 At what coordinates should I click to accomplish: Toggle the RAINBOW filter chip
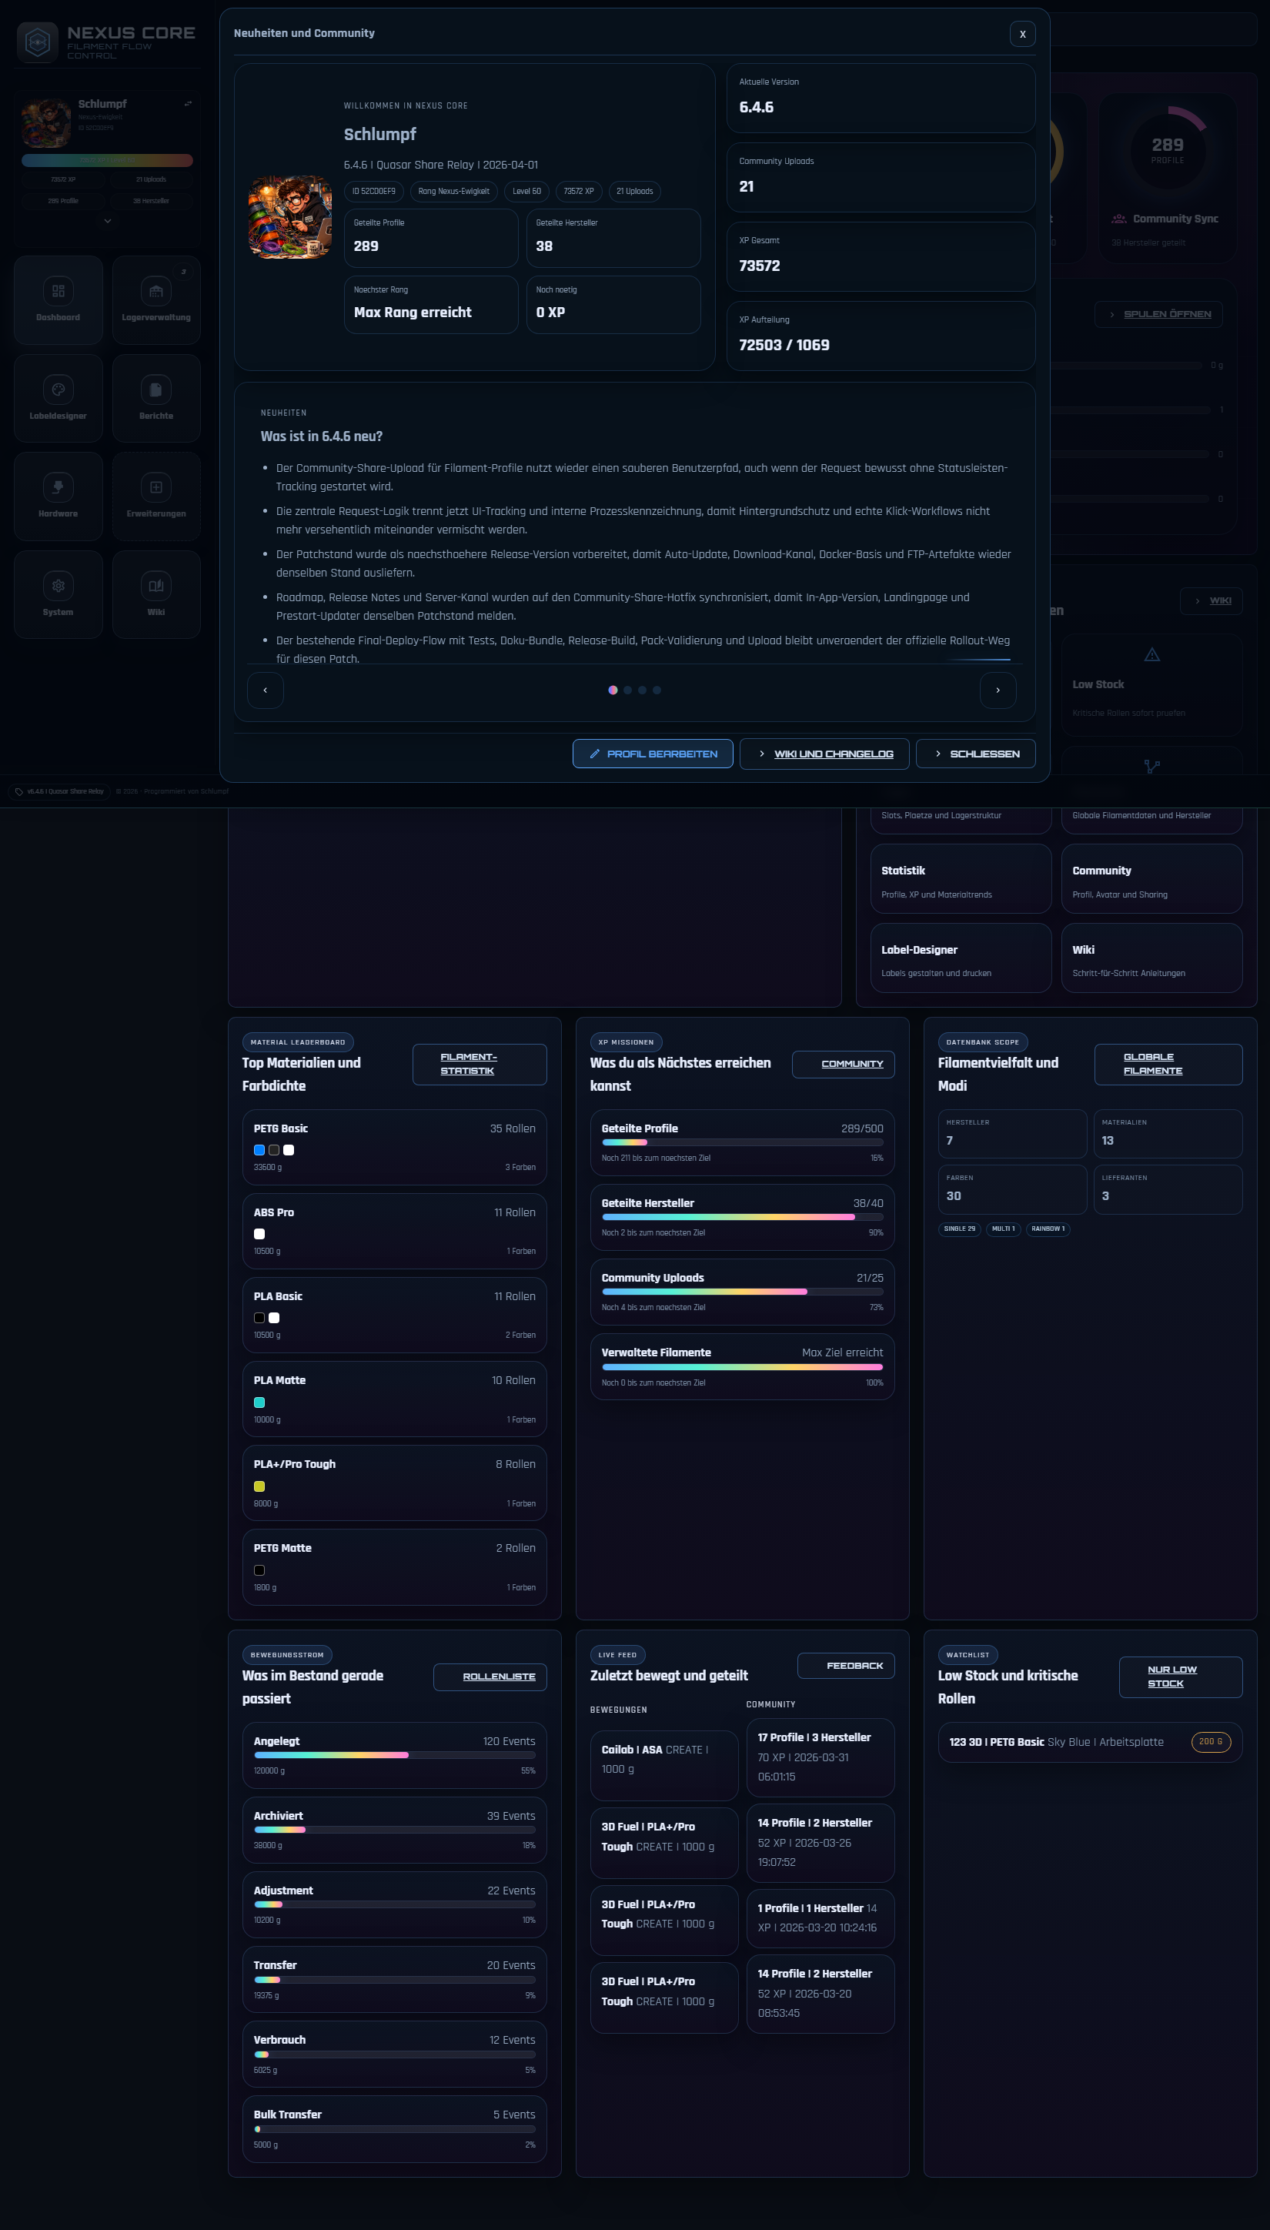[x=1048, y=1229]
